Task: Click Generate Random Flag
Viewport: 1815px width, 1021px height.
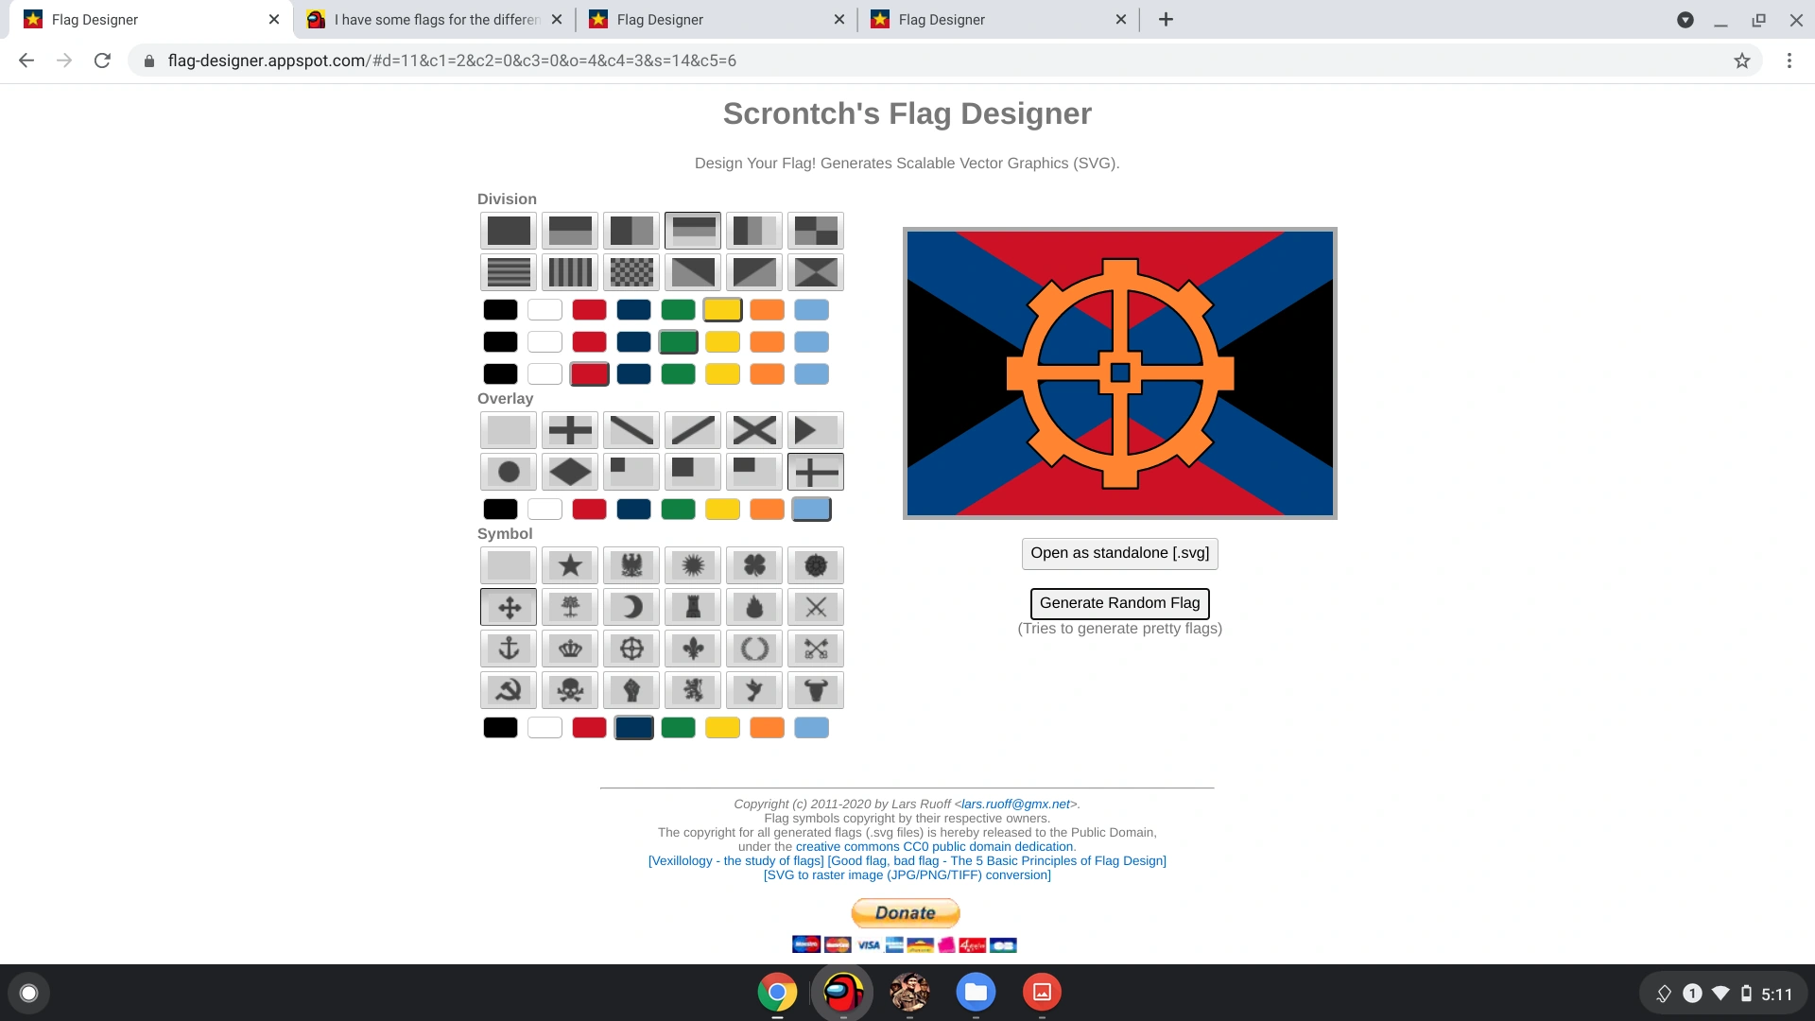Action: pyautogui.click(x=1118, y=603)
